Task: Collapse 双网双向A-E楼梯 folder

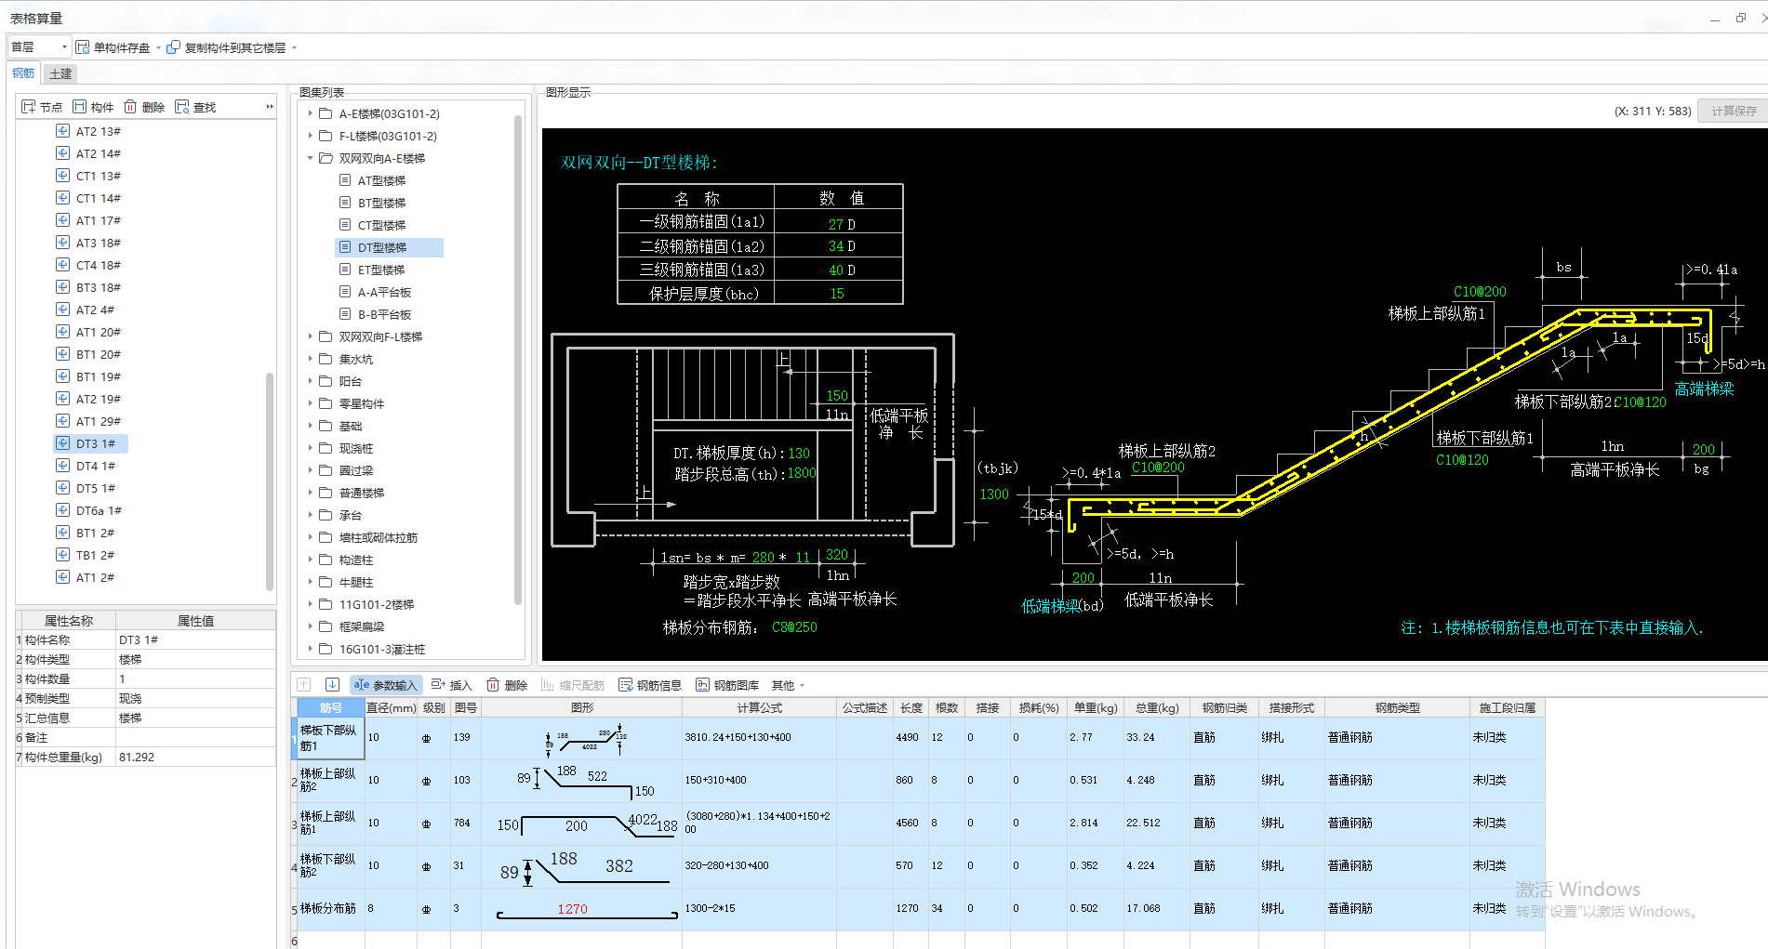Action: coord(311,158)
